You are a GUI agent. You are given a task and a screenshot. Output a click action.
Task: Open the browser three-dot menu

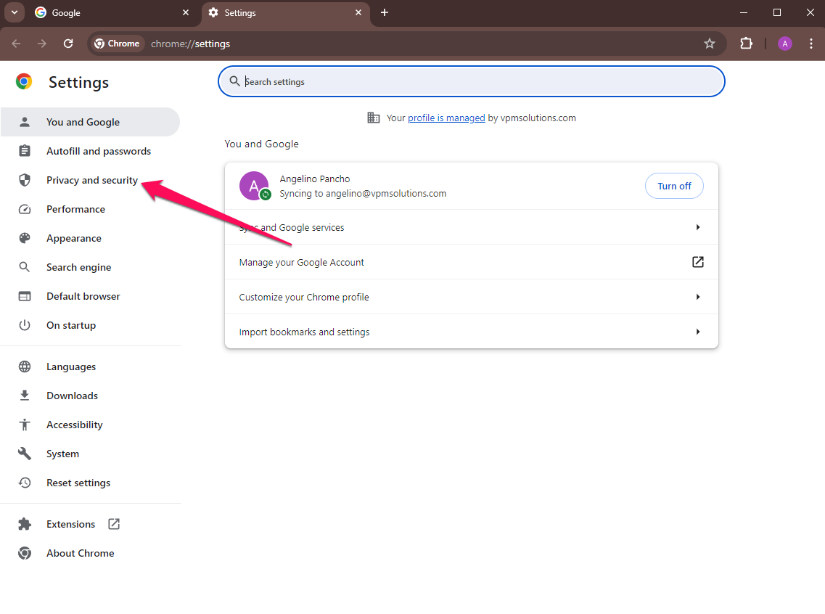point(811,44)
